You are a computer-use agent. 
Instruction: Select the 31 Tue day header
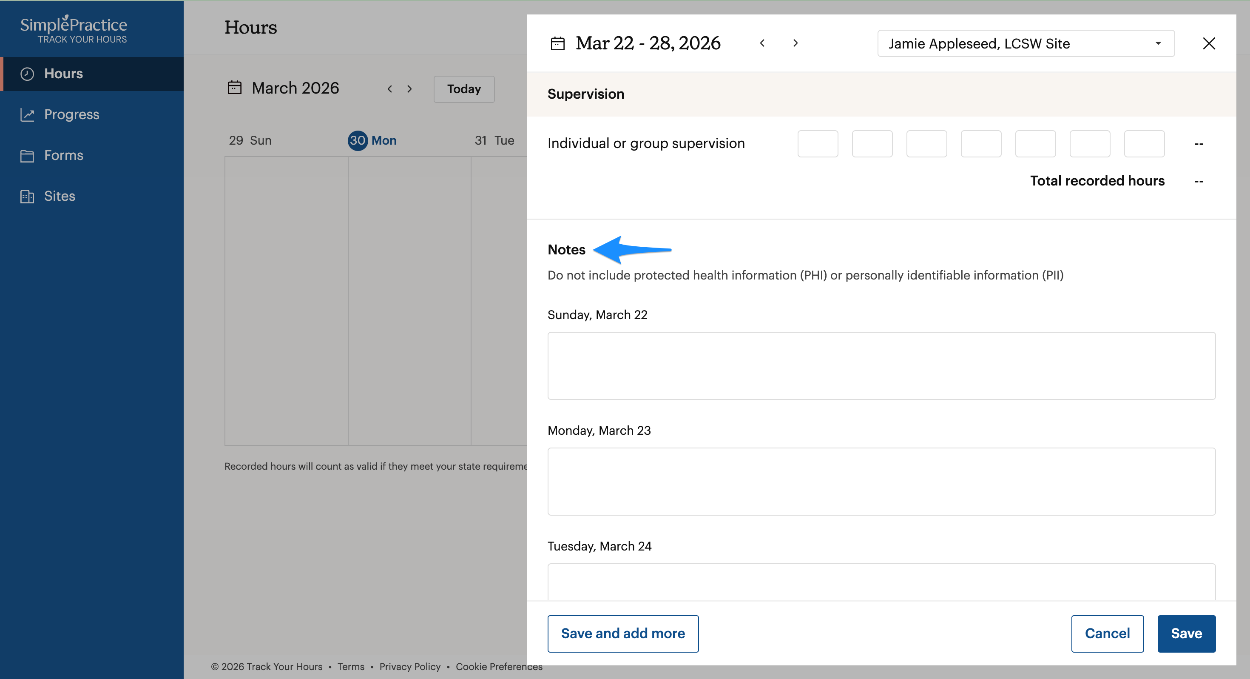point(494,140)
